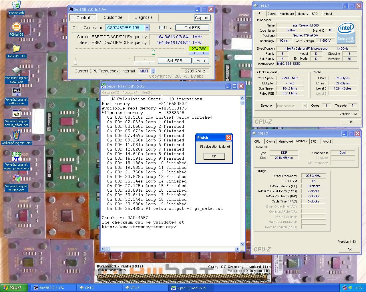The height and width of the screenshot is (292, 366).
Task: Select the setfsb.exe shortcut icon
Action: point(16,92)
